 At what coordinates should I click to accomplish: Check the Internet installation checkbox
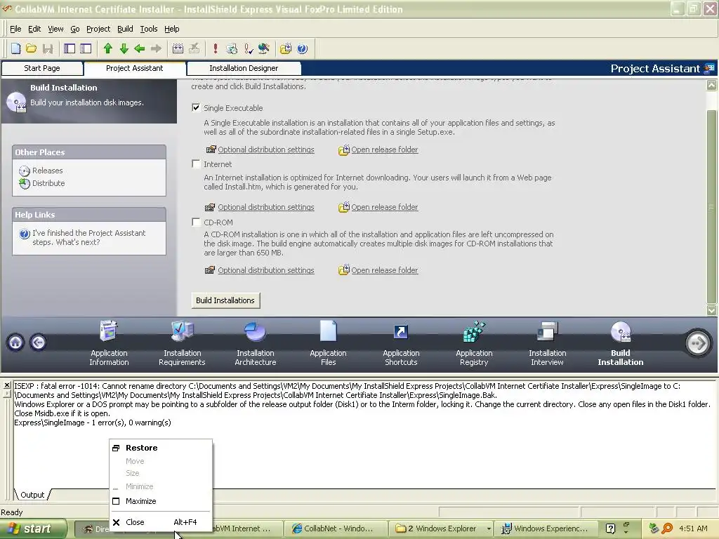(x=196, y=164)
